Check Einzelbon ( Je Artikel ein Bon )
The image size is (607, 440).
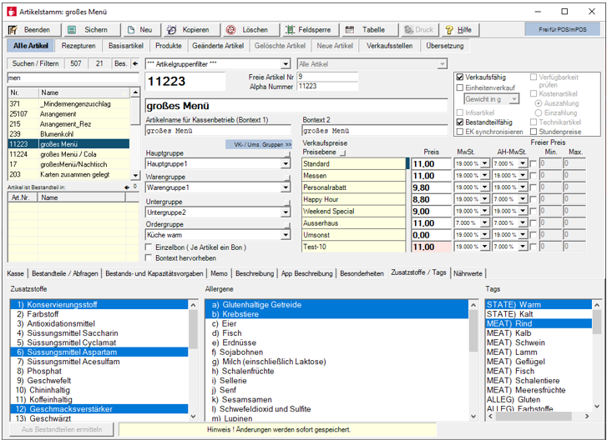(x=149, y=247)
